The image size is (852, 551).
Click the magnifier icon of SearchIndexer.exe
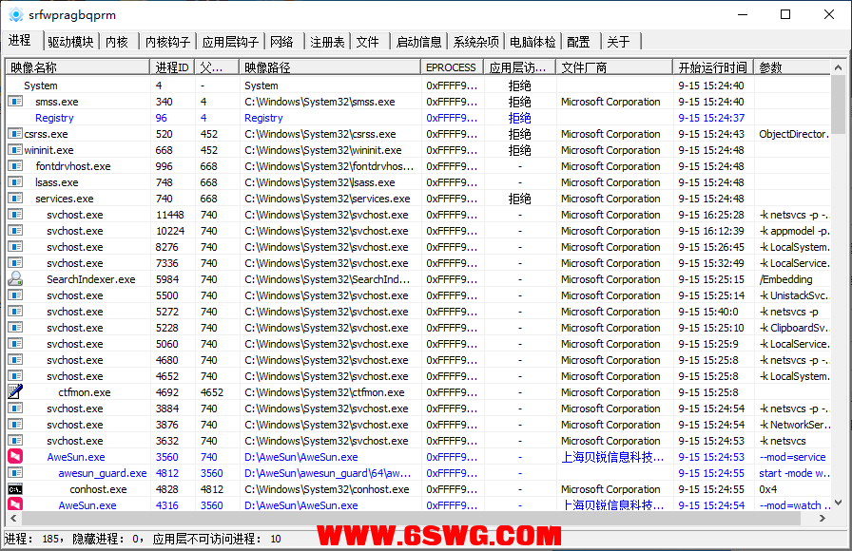pos(15,278)
